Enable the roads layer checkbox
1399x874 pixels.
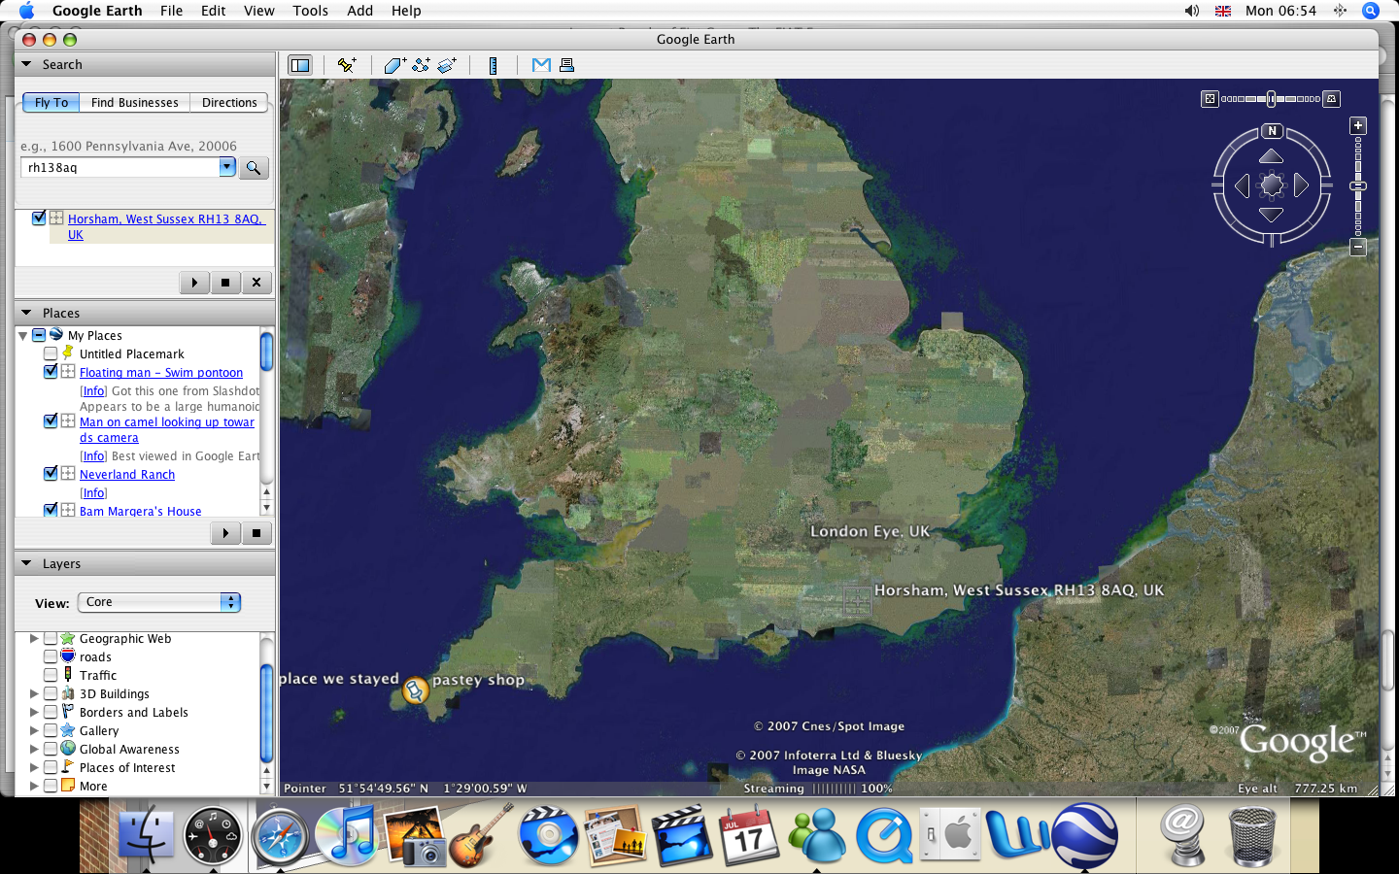point(51,657)
